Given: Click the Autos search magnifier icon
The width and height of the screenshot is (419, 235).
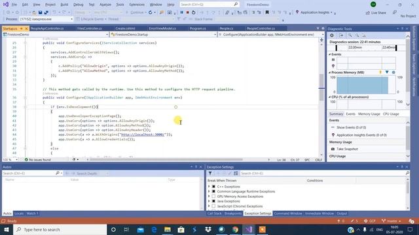Looking at the screenshot, I should pos(57,174).
